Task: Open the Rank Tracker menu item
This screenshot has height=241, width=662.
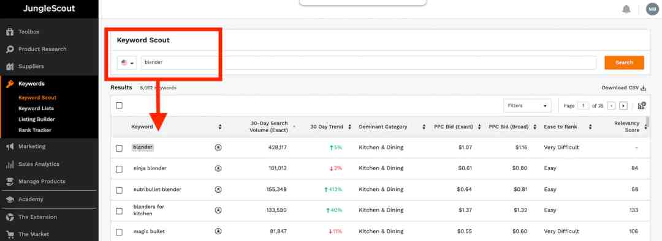Action: coord(34,130)
